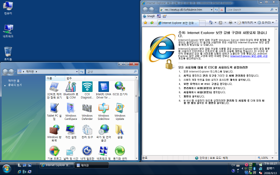Expand the zoom level 100% dropdown
This screenshot has height=175, width=280.
[273, 158]
